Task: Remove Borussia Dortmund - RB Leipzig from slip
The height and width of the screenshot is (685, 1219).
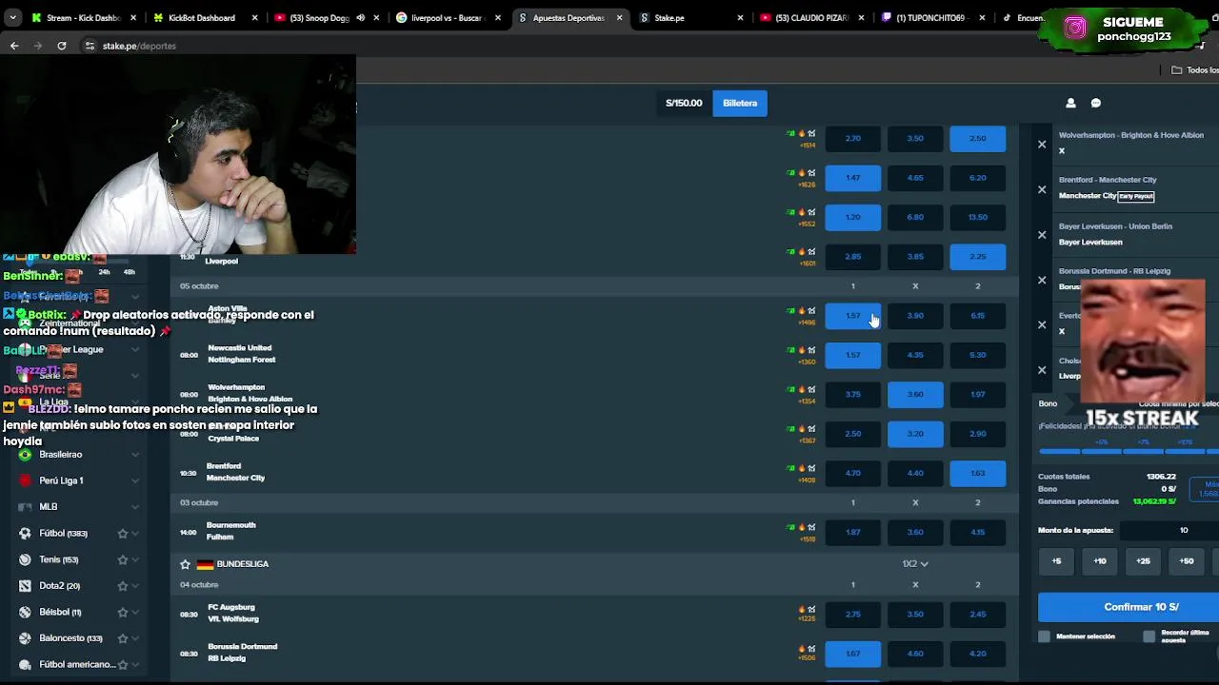Action: (1042, 280)
